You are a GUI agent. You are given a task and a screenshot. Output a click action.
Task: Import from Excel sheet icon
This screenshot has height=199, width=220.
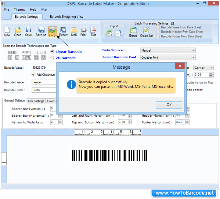tap(110, 33)
